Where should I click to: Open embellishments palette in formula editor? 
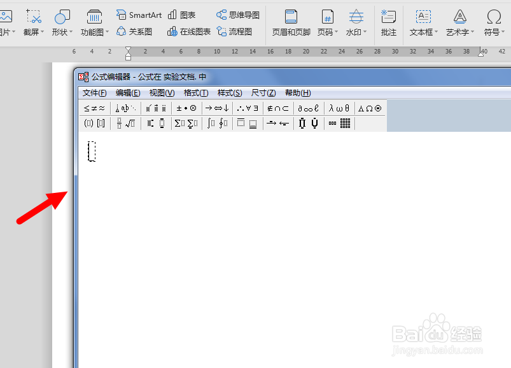pyautogui.click(x=156, y=108)
